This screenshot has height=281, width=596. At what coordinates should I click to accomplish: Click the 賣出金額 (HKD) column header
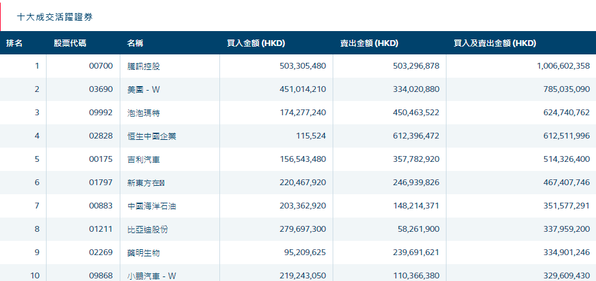click(x=369, y=43)
